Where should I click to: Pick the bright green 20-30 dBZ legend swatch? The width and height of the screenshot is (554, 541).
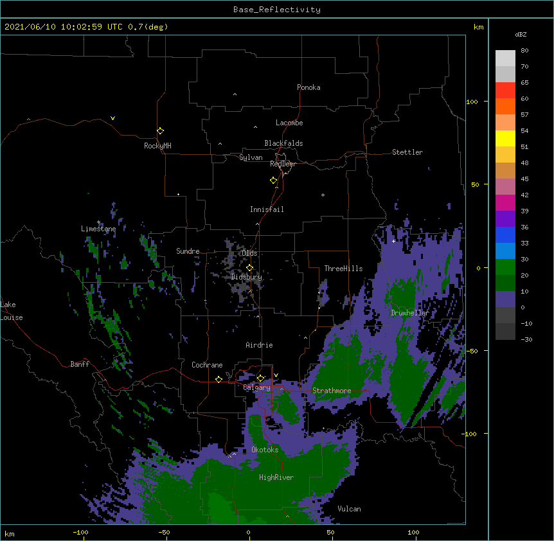(x=505, y=267)
